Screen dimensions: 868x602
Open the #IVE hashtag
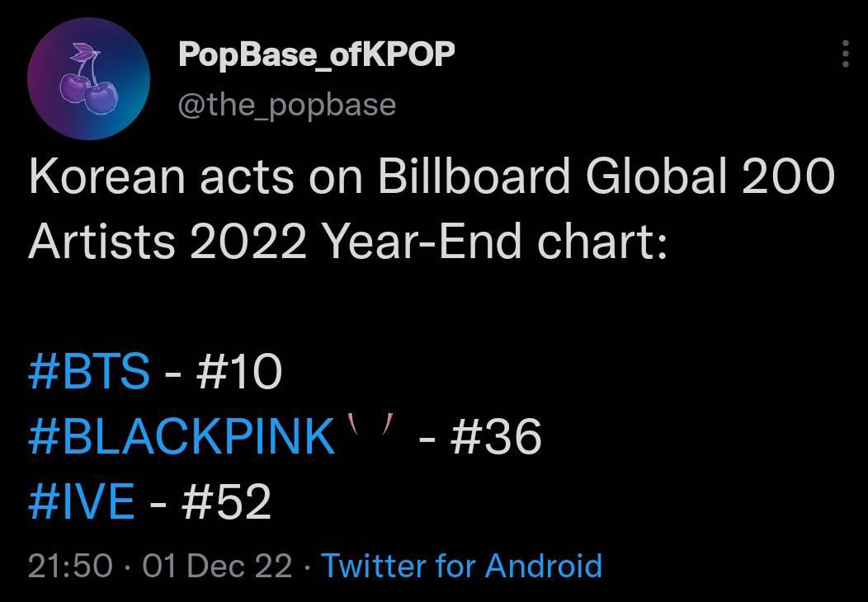[x=81, y=501]
